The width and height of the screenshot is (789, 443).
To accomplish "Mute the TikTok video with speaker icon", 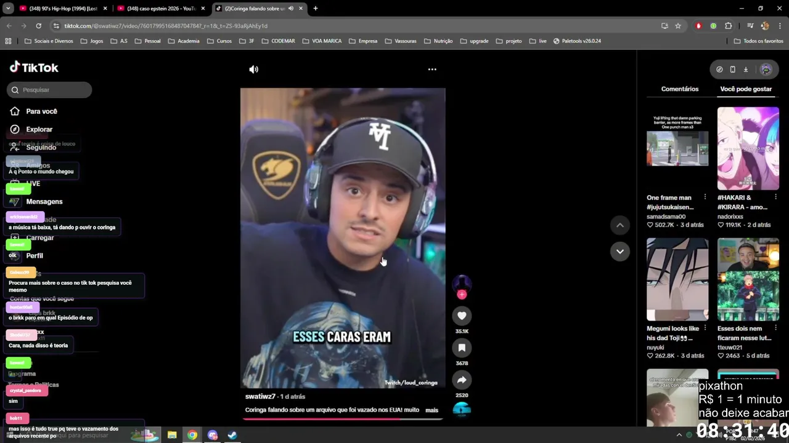I will (253, 70).
